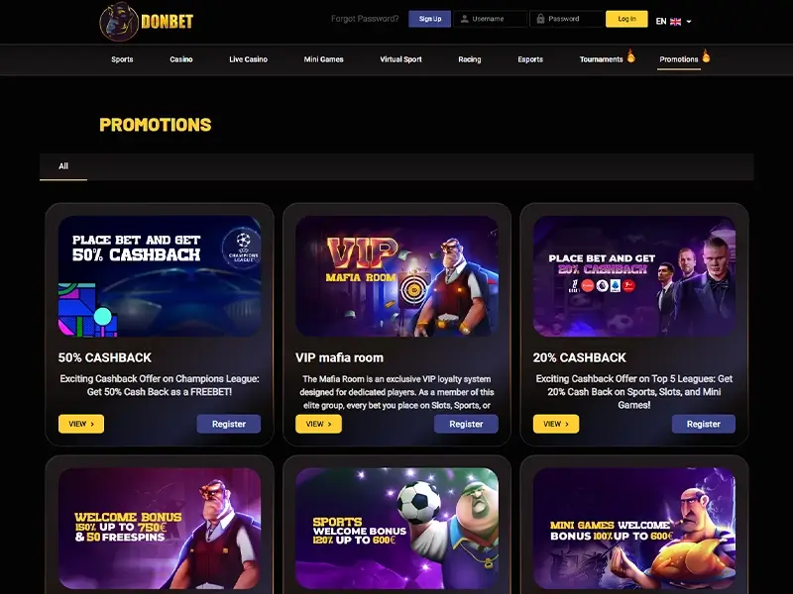The width and height of the screenshot is (793, 594).
Task: Open the Sports Welcome Bonus banner
Action: pos(397,529)
